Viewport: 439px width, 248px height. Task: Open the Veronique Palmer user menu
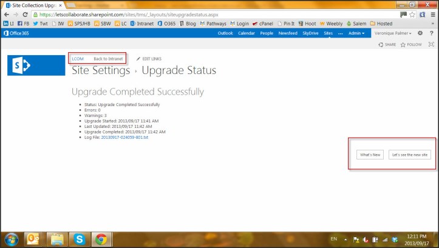pyautogui.click(x=393, y=33)
